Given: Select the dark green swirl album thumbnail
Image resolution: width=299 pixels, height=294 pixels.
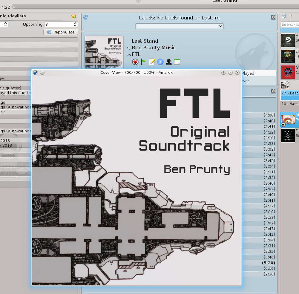Looking at the screenshot, I should (x=288, y=40).
